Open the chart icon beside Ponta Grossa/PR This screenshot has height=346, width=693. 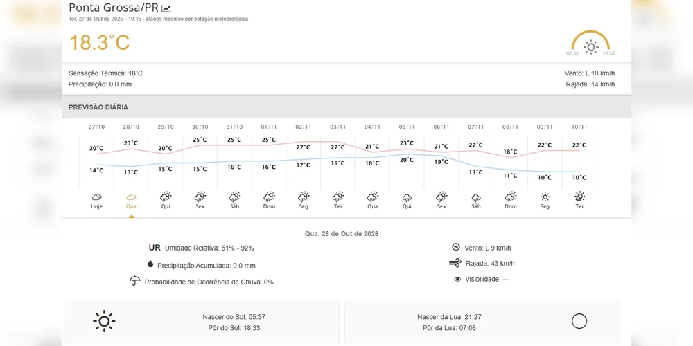pyautogui.click(x=166, y=8)
